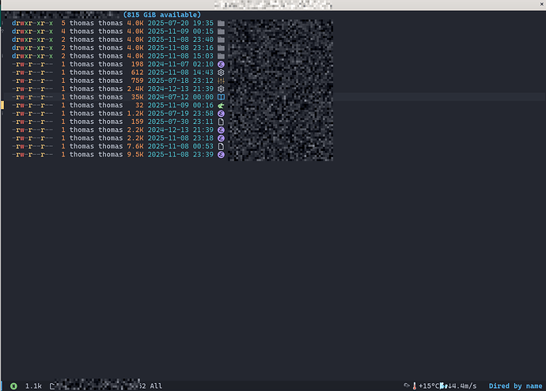Viewport: 546px width, 391px height.
Task: Click thermometer weather icon in the modeline
Action: tap(415, 385)
